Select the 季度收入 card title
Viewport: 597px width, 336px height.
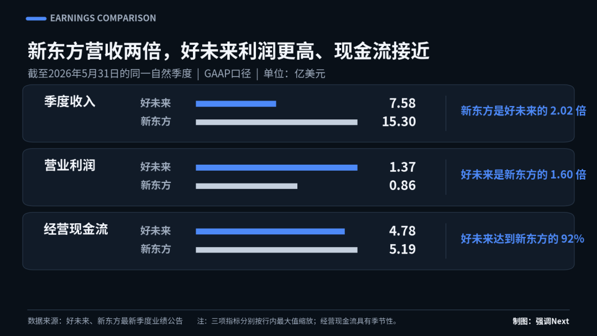point(70,102)
